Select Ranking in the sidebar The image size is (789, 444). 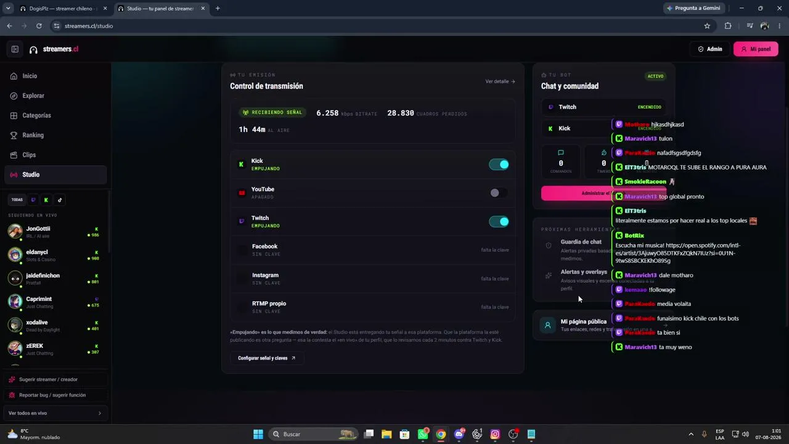55,135
